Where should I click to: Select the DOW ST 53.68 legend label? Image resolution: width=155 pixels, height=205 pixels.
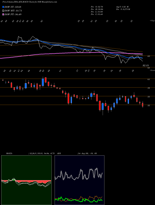click(x=13, y=7)
